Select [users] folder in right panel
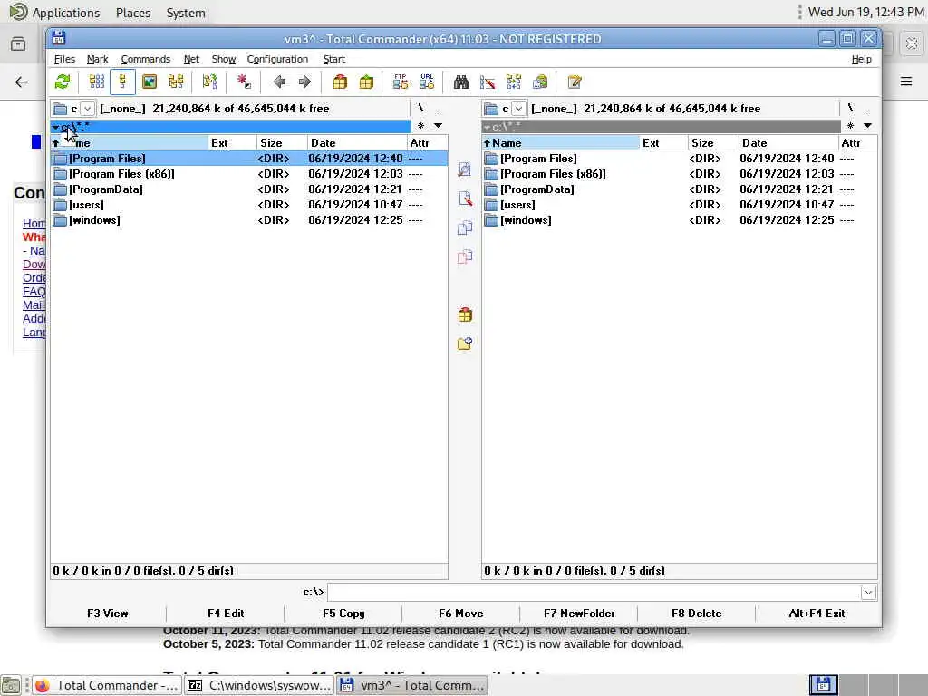Image resolution: width=928 pixels, height=696 pixels. [680, 205]
